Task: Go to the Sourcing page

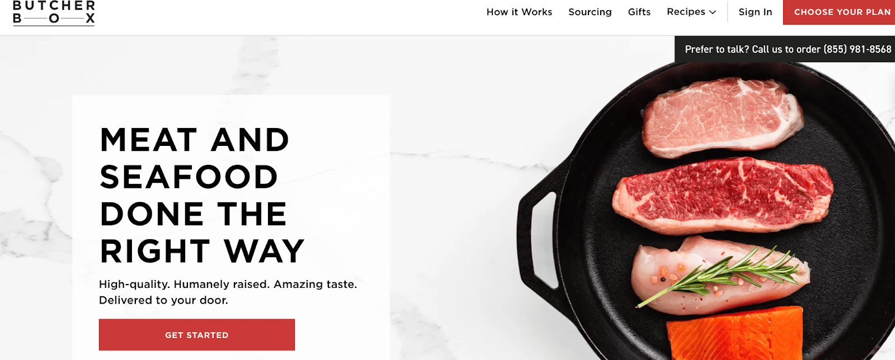Action: (590, 12)
